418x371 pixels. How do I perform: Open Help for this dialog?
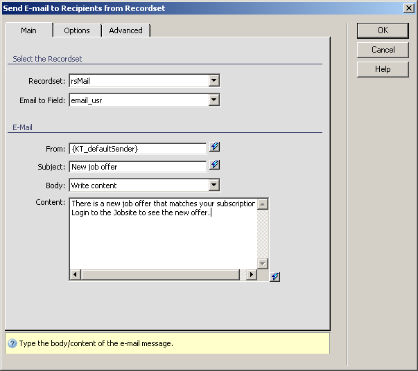383,69
